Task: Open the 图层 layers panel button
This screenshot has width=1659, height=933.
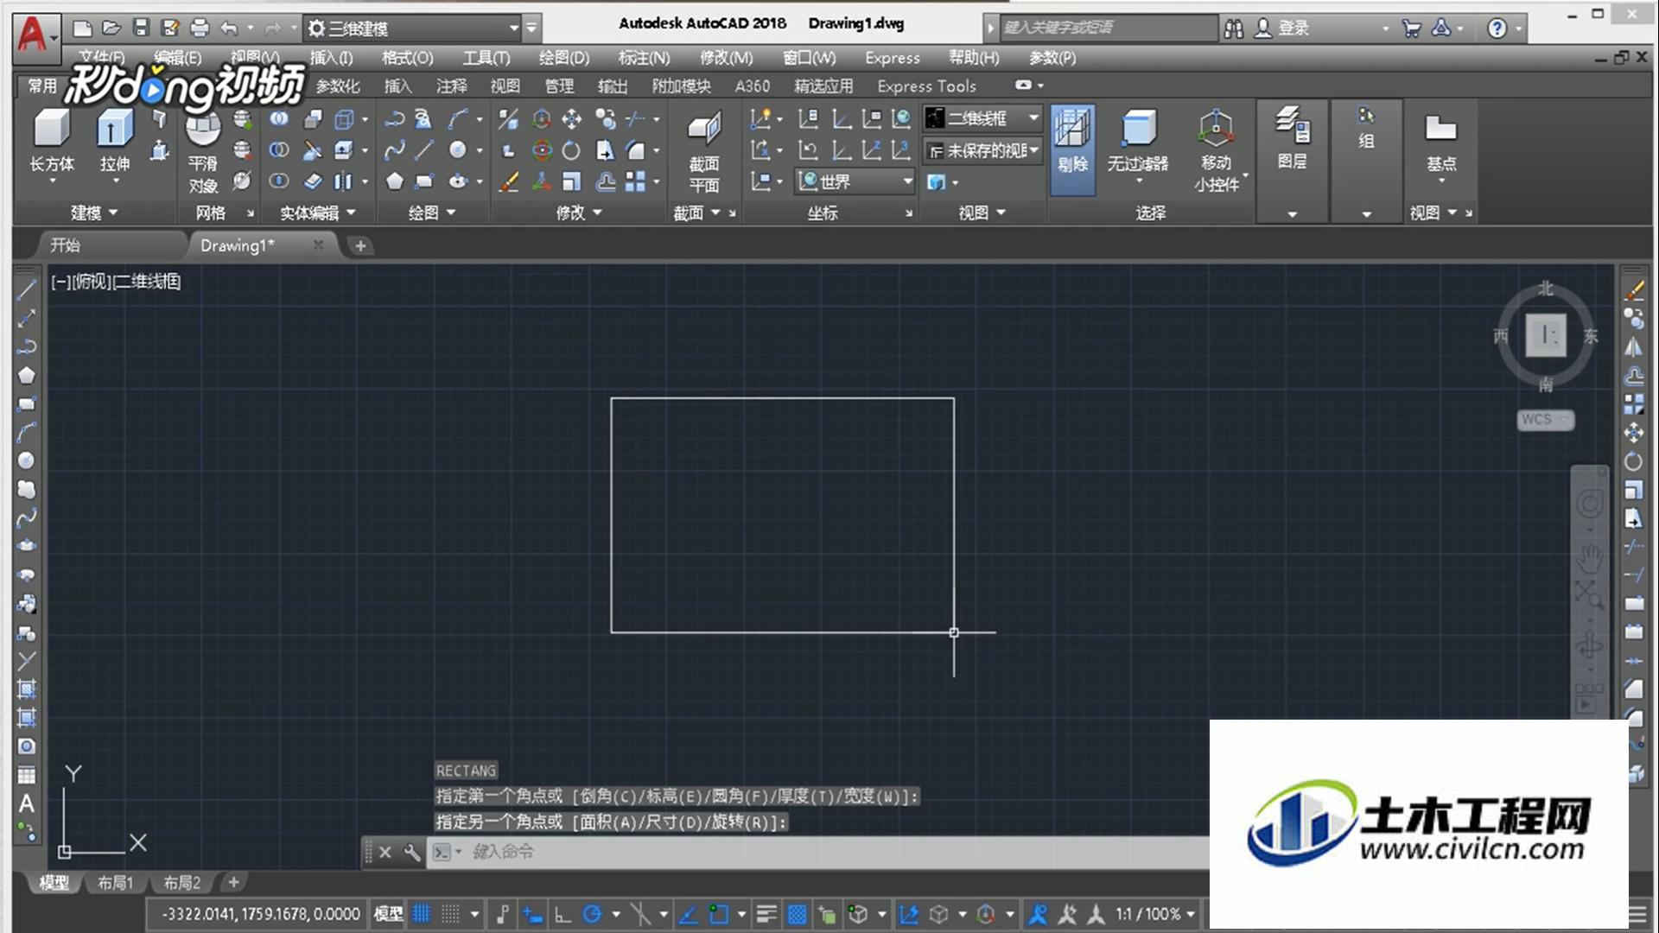Action: pyautogui.click(x=1292, y=138)
